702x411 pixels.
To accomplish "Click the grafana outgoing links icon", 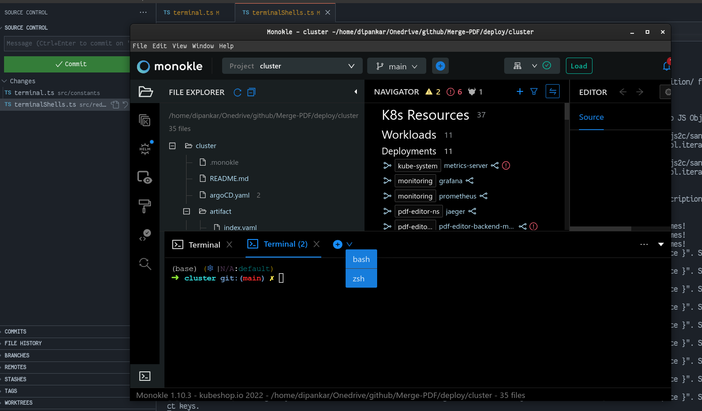I will (470, 181).
